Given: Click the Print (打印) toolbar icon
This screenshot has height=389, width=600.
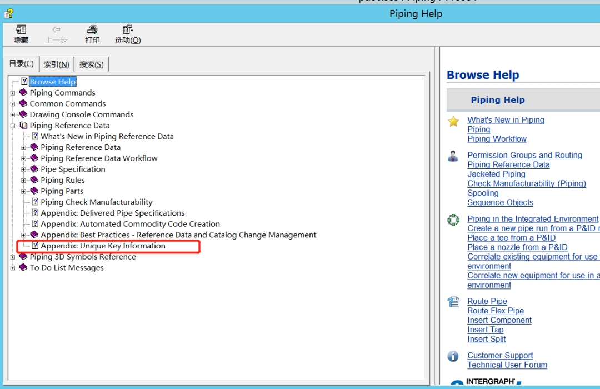Looking at the screenshot, I should pyautogui.click(x=92, y=29).
